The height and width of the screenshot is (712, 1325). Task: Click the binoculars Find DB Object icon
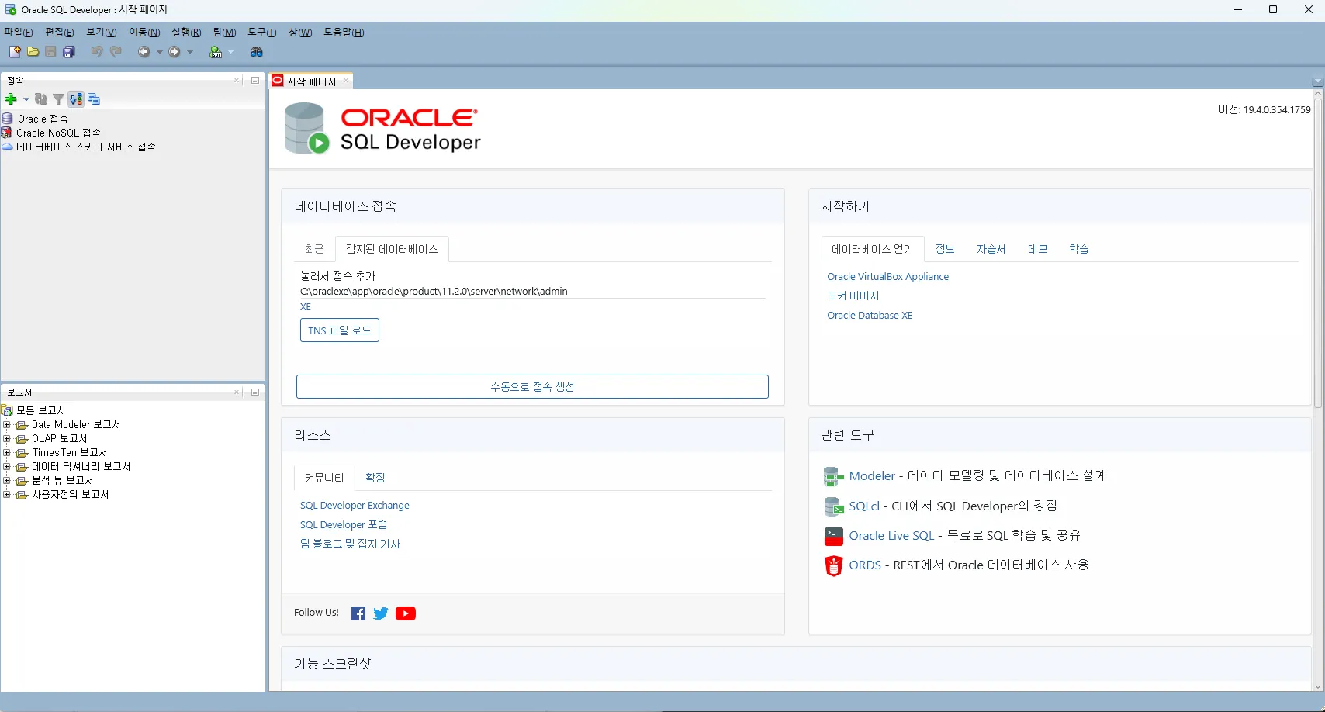(x=257, y=52)
